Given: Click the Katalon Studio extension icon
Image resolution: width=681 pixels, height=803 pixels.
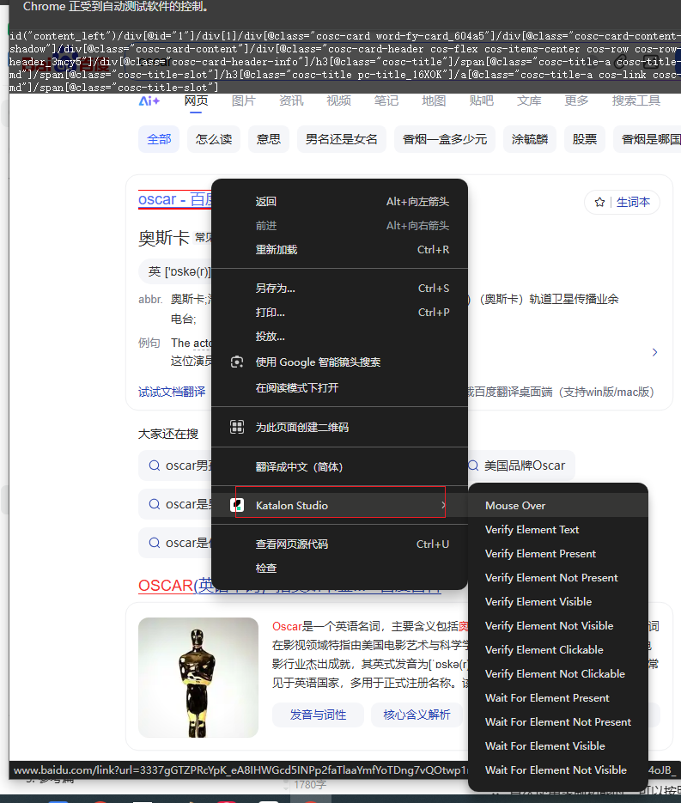Looking at the screenshot, I should point(236,506).
